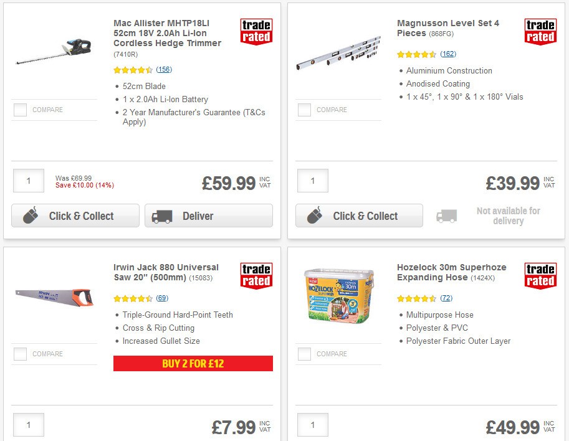
Task: Click the Trade Rated badge on the Irwin Jack saw
Action: pos(257,274)
